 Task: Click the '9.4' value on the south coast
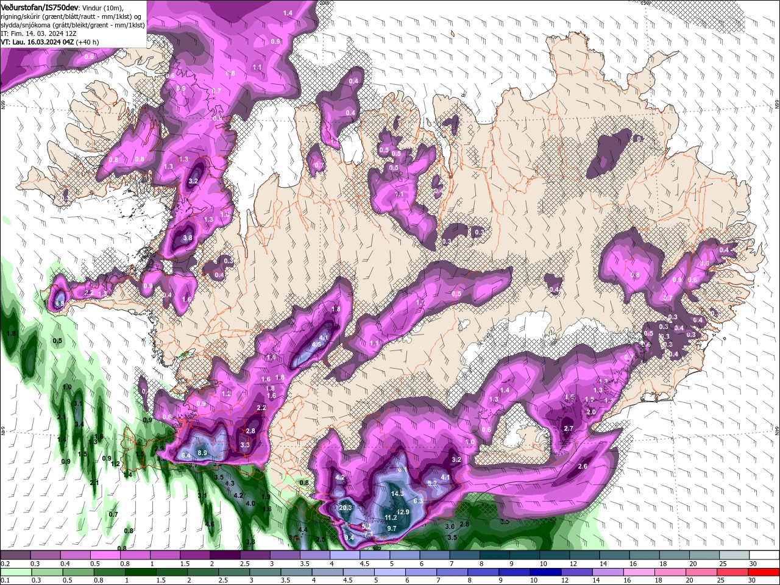[349, 537]
